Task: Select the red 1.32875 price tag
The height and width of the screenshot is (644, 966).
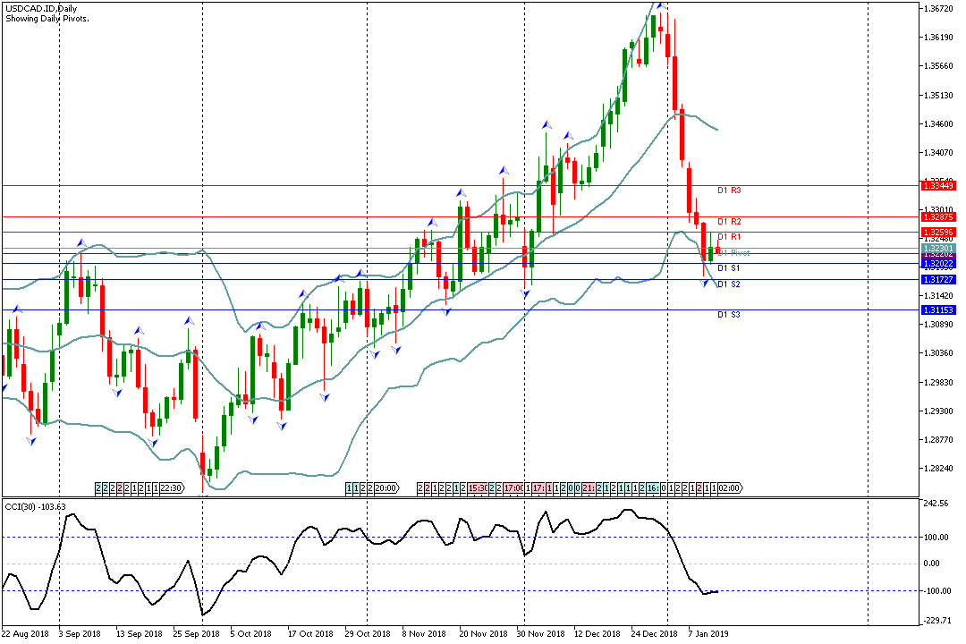Action: tap(938, 217)
